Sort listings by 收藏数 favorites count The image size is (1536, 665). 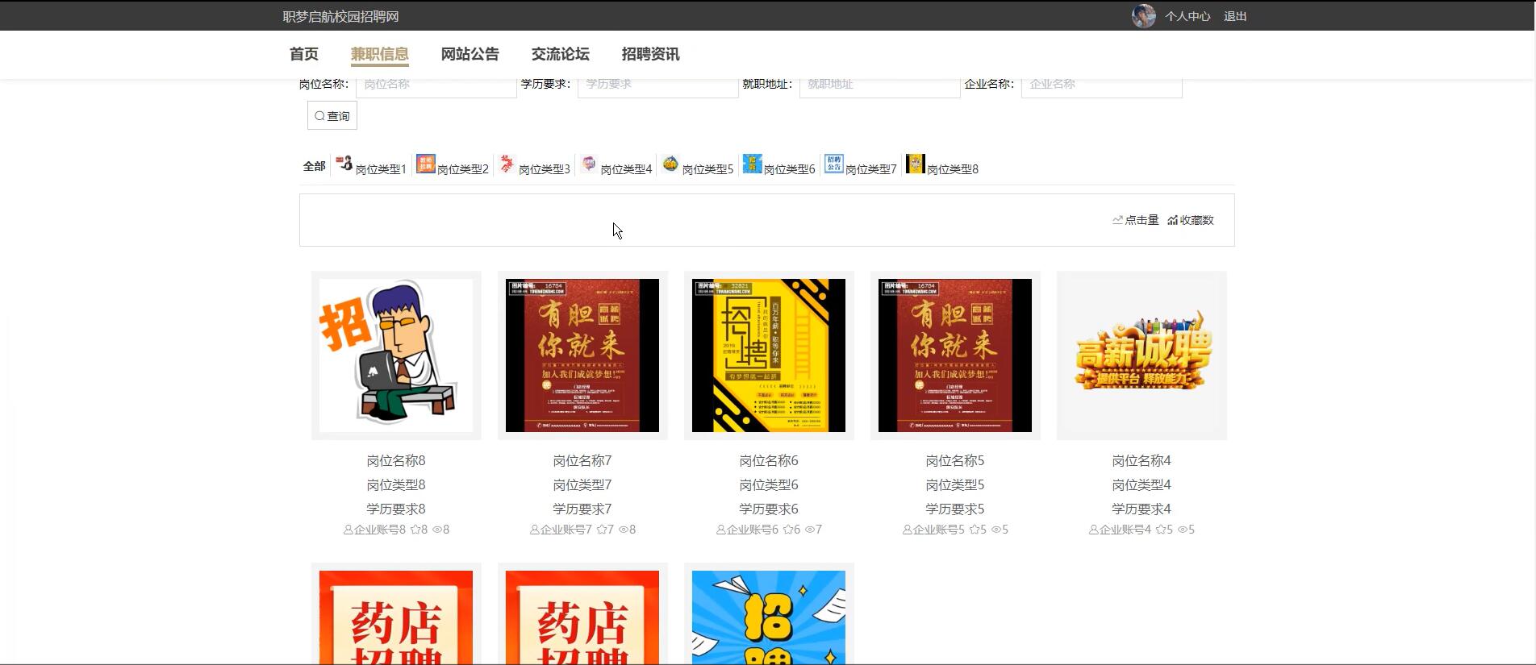point(1191,220)
